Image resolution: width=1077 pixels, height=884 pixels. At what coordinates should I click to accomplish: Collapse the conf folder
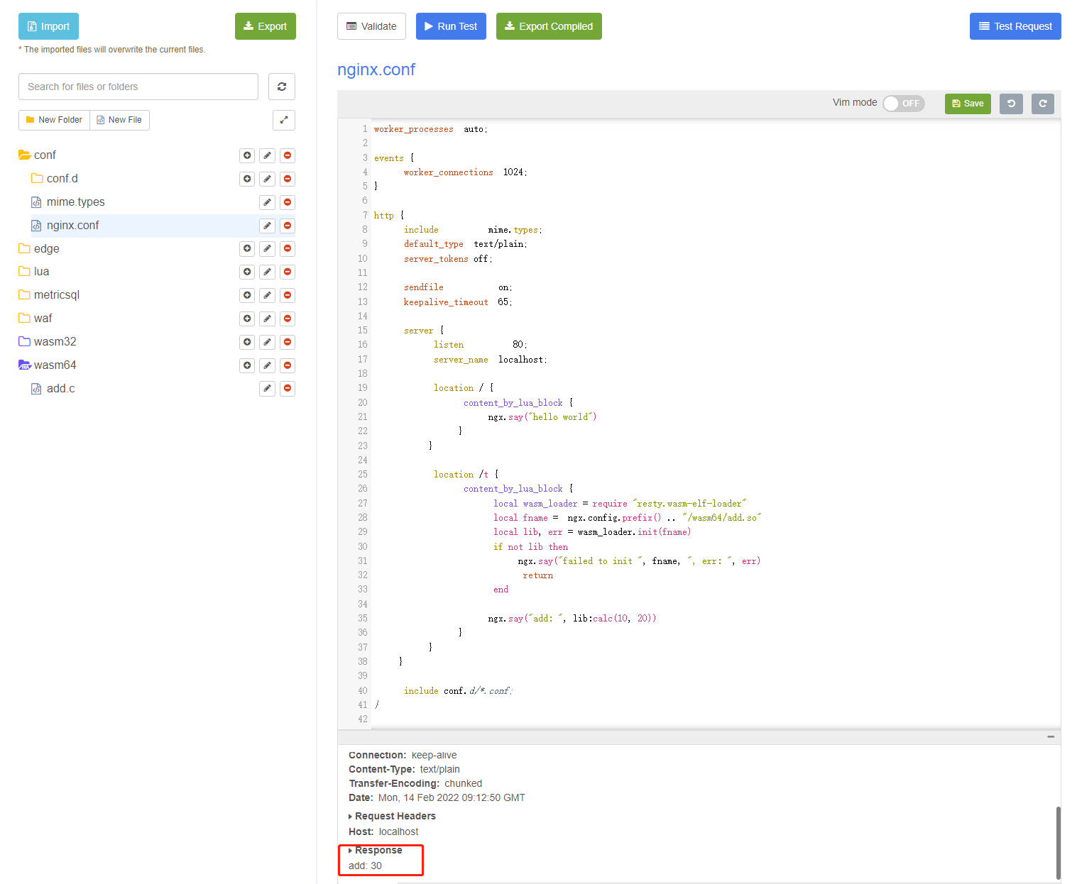(x=37, y=155)
